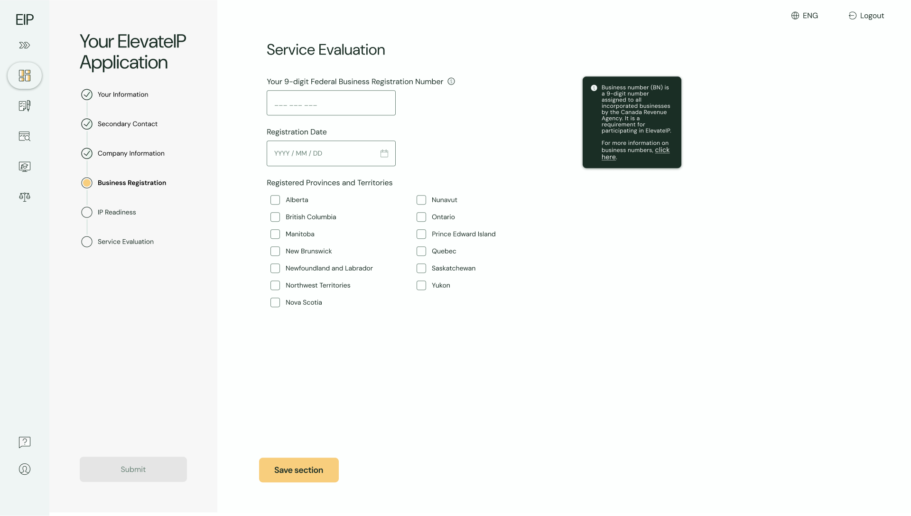The image size is (911, 516).
Task: Navigate to Company Information step
Action: click(131, 153)
